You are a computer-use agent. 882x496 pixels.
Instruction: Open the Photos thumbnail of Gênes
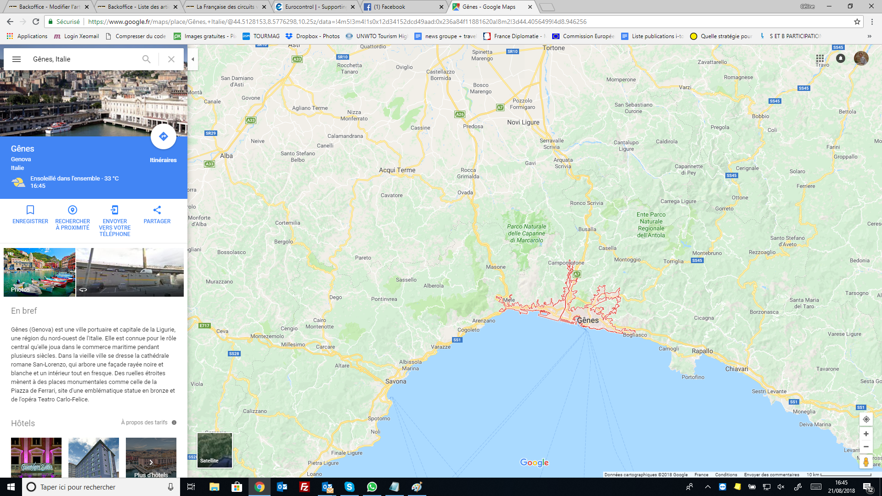coord(40,272)
